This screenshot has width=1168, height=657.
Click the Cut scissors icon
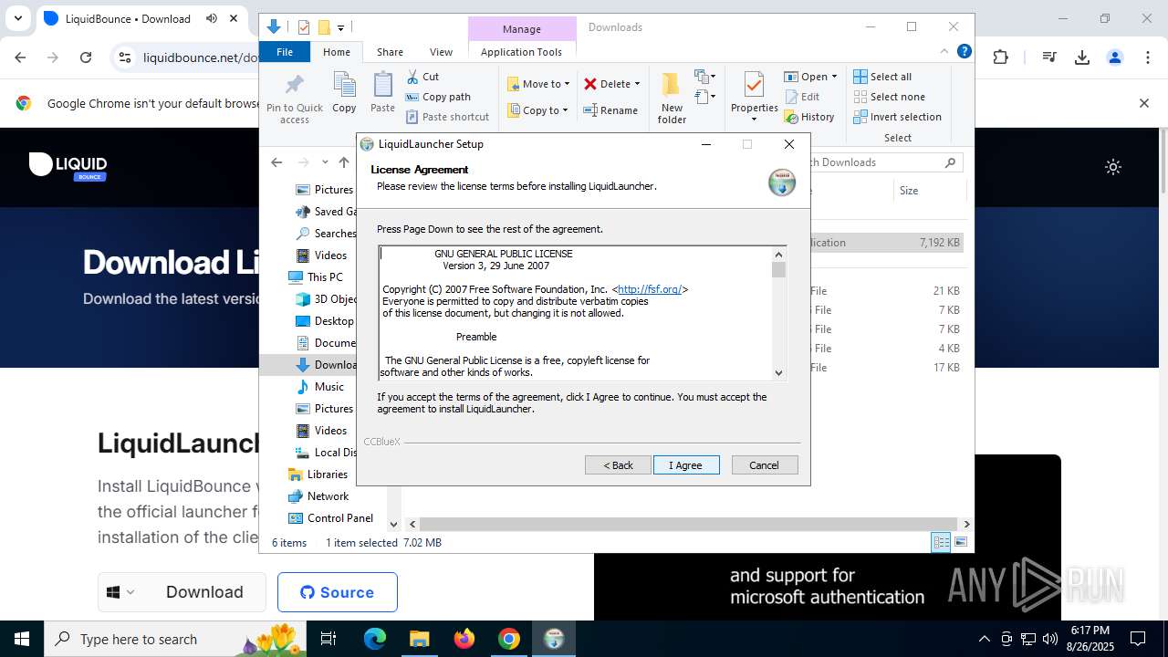point(412,77)
